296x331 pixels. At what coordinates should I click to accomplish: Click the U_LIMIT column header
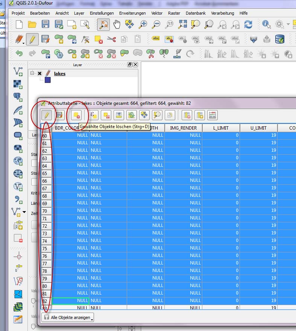258,128
